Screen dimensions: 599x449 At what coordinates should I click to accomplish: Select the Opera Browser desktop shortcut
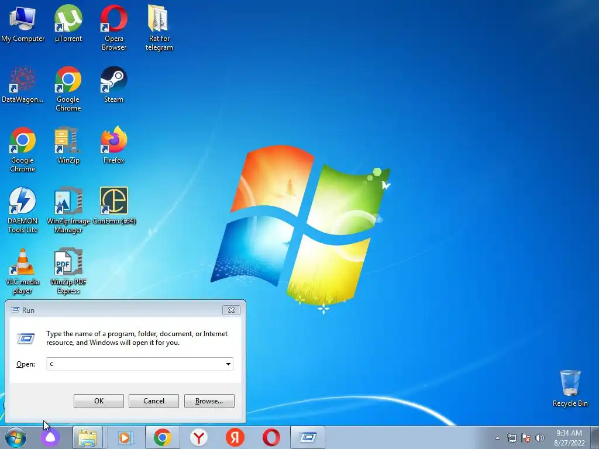point(114,27)
